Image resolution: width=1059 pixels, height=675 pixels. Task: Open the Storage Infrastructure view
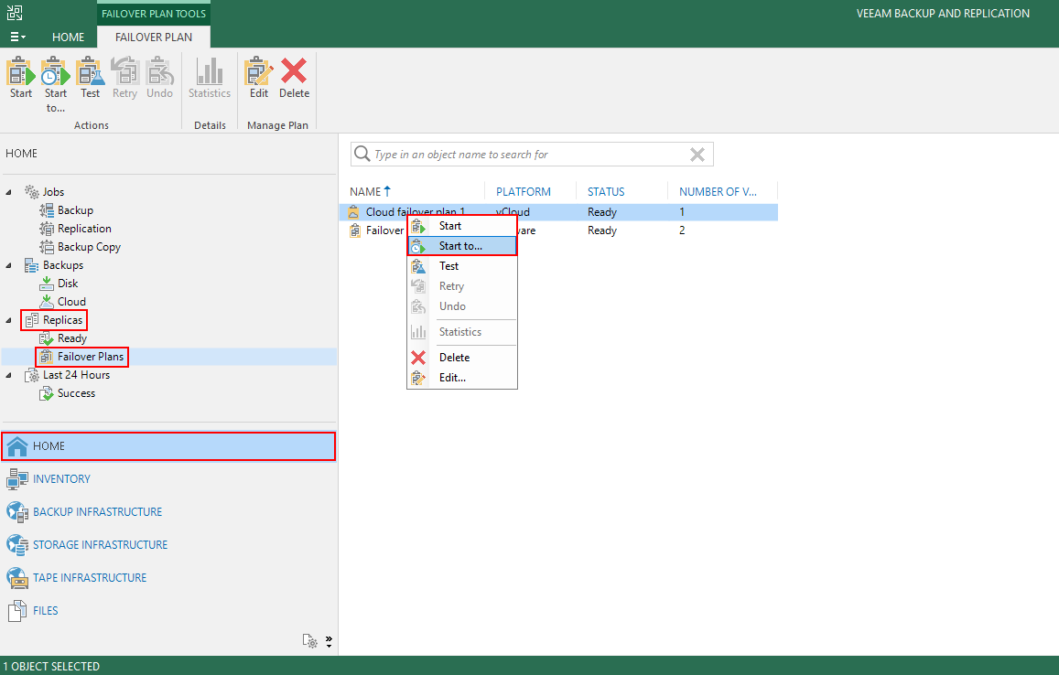(x=100, y=544)
